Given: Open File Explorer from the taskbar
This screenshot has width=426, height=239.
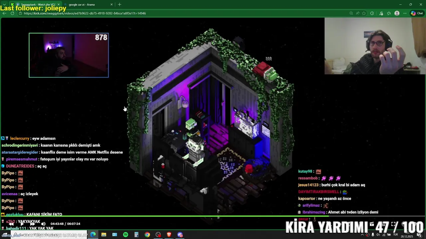Looking at the screenshot, I should tap(104, 235).
